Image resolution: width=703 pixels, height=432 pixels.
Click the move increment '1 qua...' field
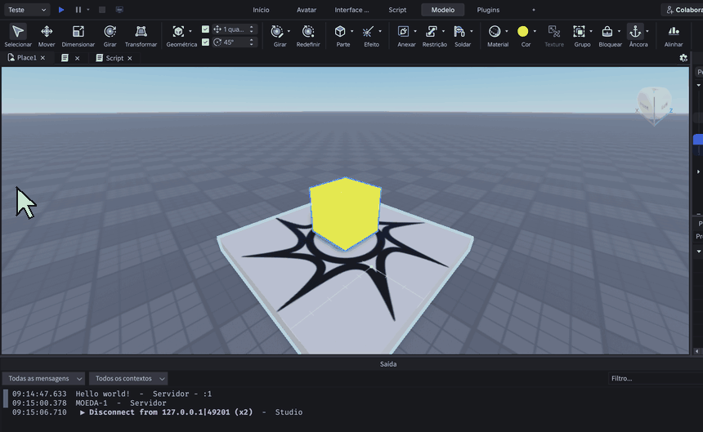[x=235, y=29]
